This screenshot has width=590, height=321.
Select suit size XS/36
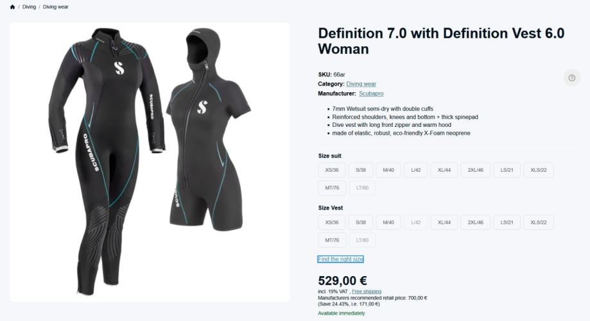point(332,170)
